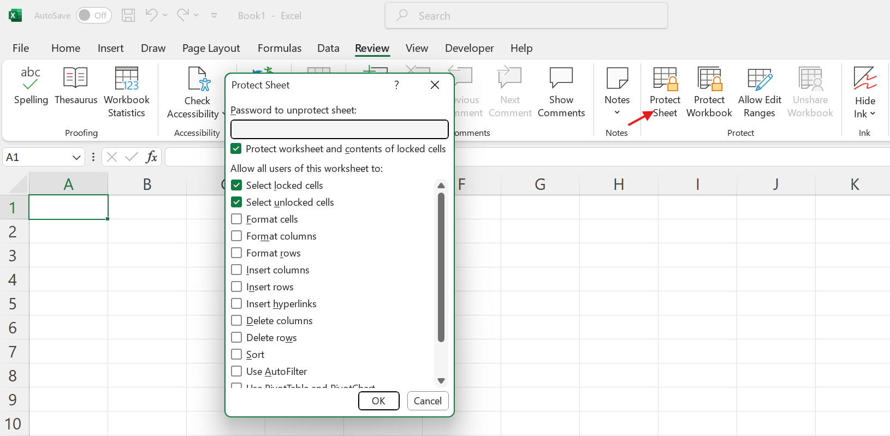Open Allow Edit Ranges
The width and height of the screenshot is (890, 436).
click(760, 80)
